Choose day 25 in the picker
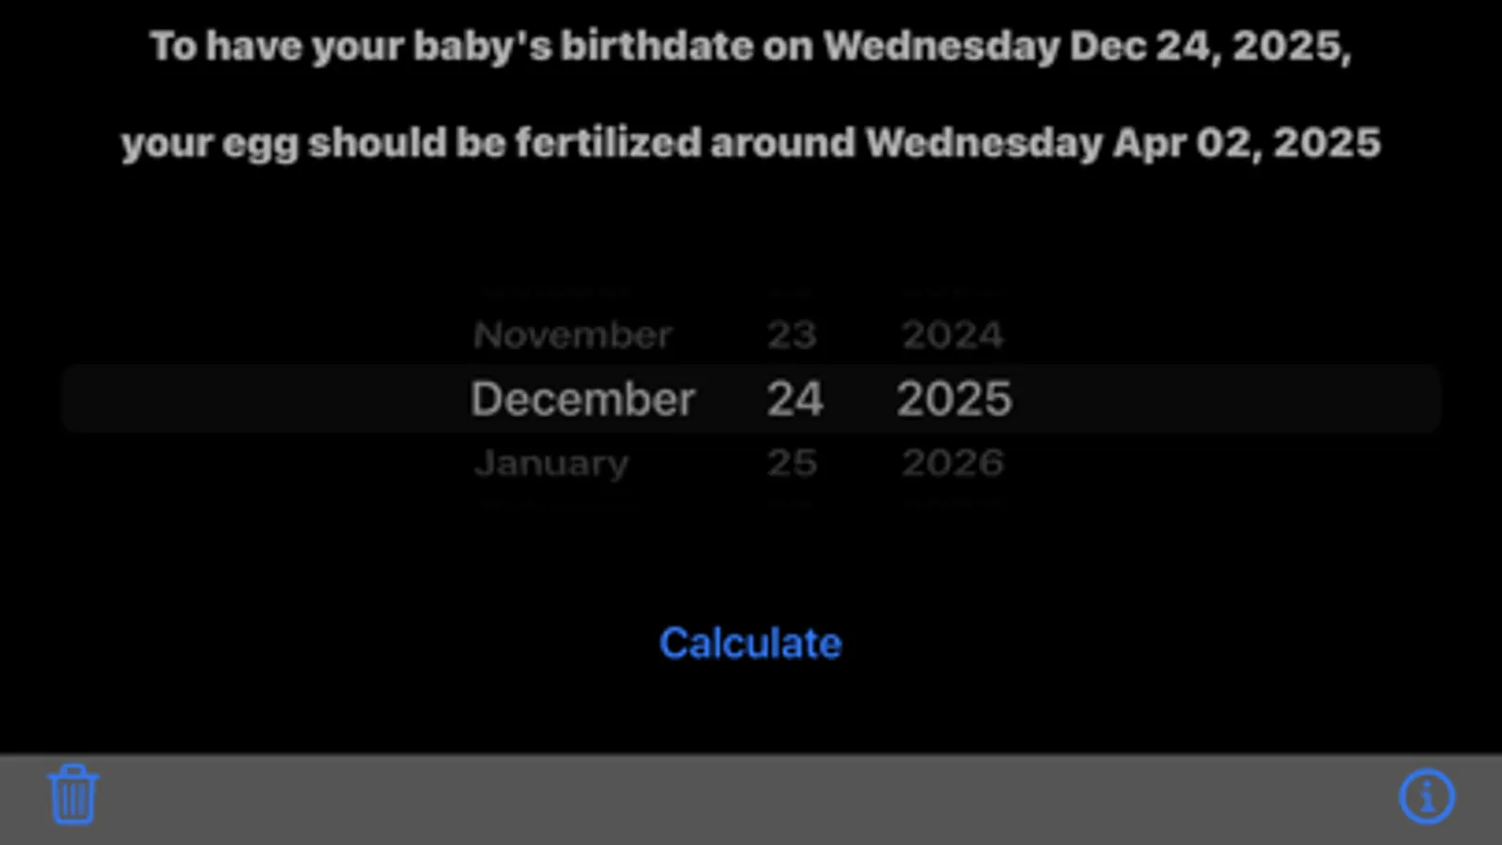This screenshot has height=845, width=1502. 792,463
